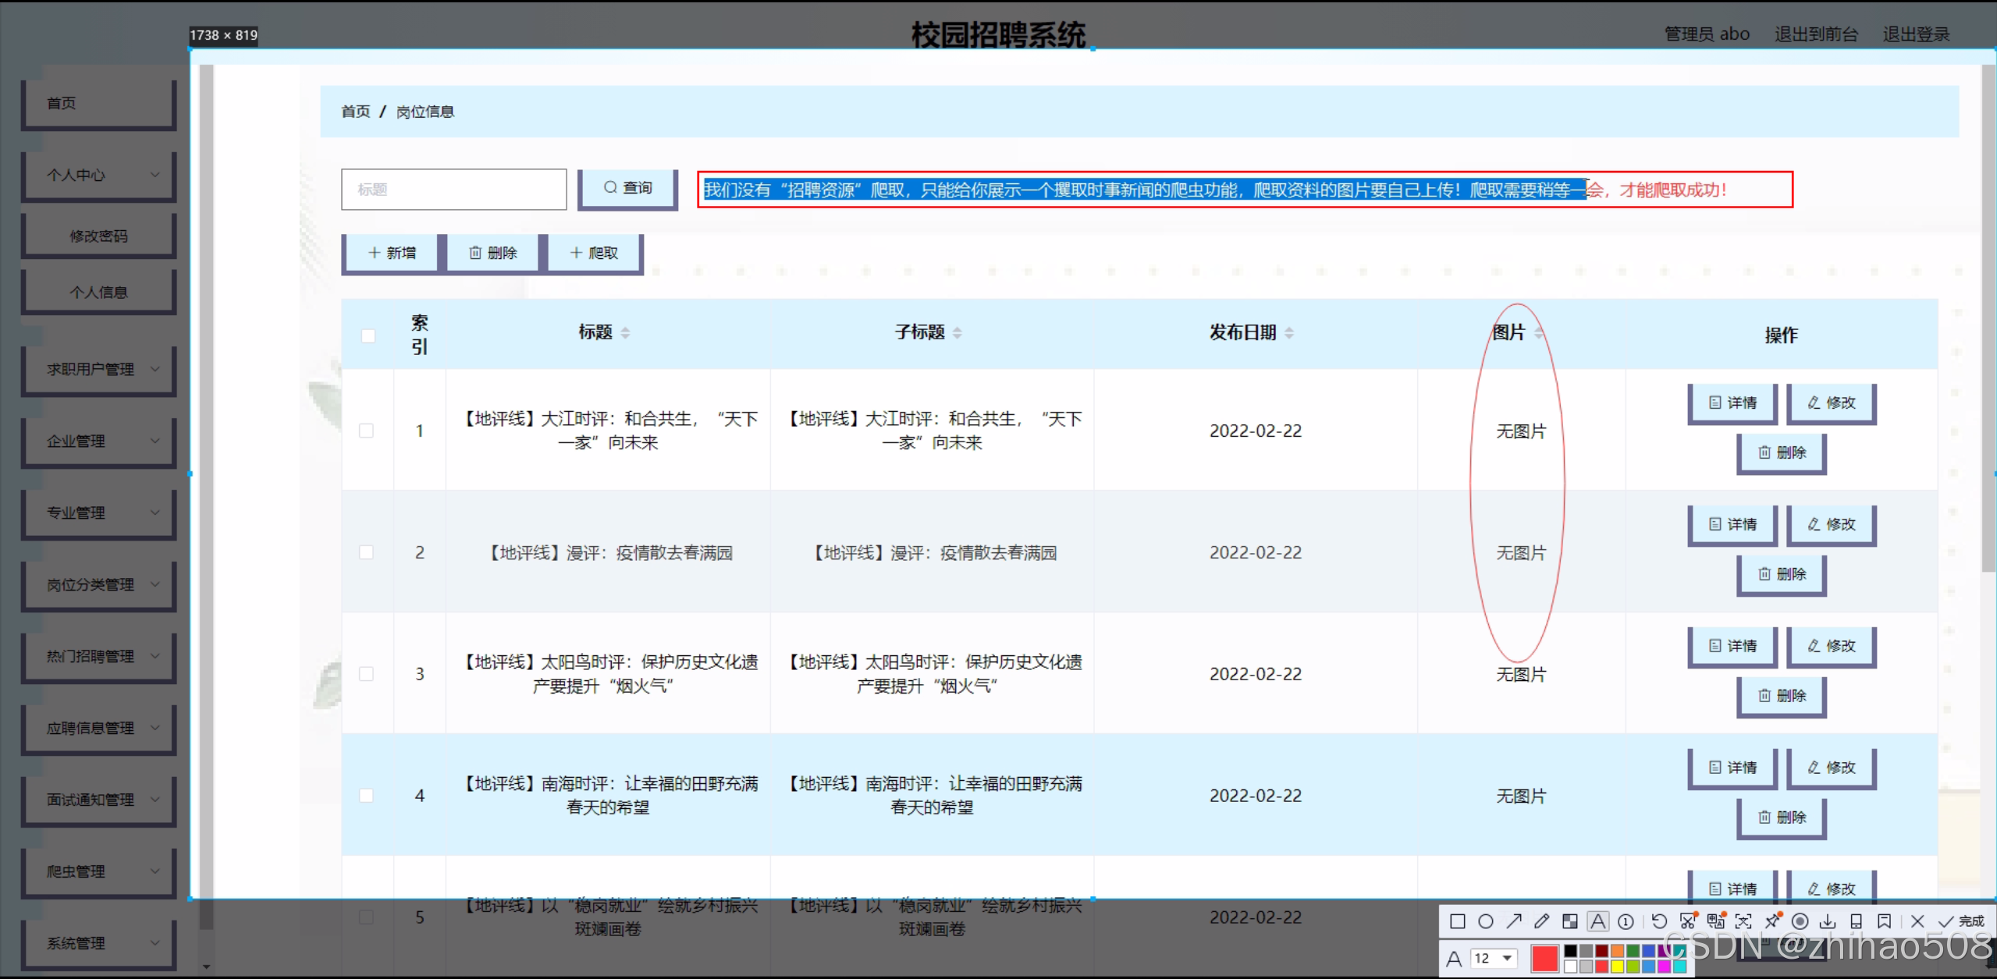This screenshot has height=979, width=1997.
Task: Check the checkbox for row 1
Action: click(366, 431)
